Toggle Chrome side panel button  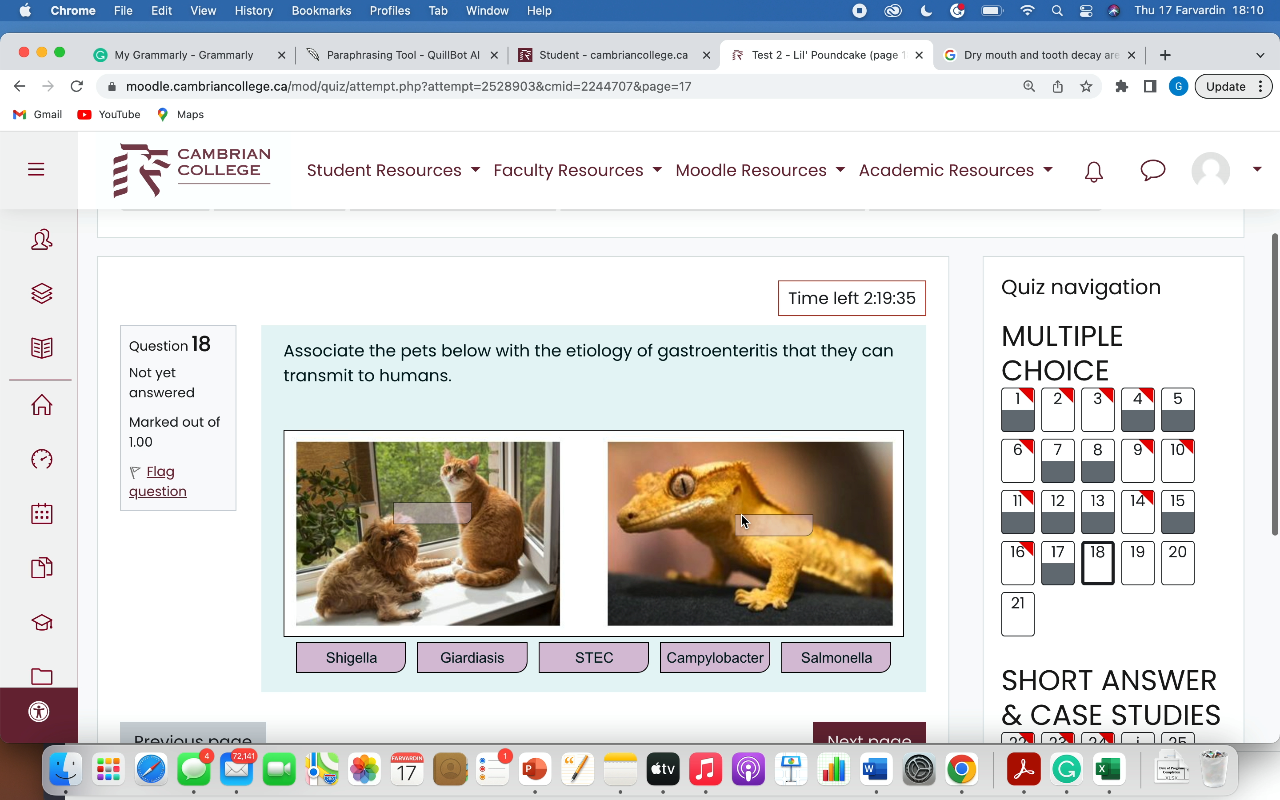(1150, 86)
